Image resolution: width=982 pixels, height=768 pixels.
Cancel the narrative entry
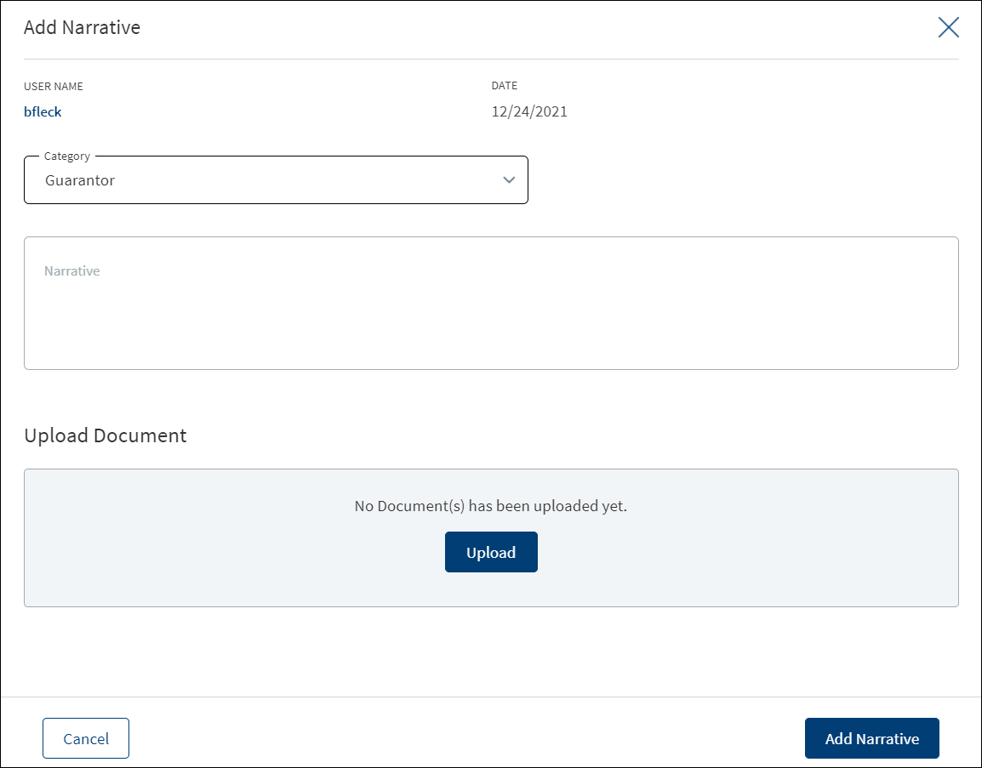click(x=86, y=738)
